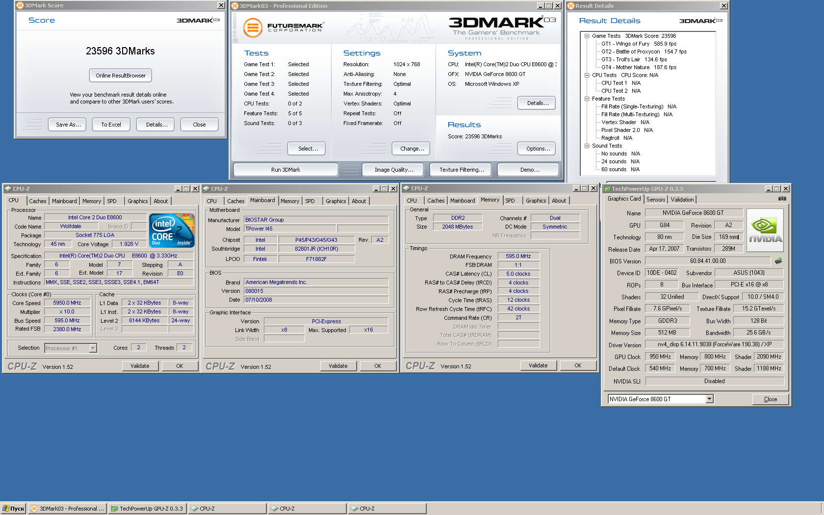This screenshot has width=824, height=515.
Task: Select 24 sounds tree row
Action: point(620,161)
